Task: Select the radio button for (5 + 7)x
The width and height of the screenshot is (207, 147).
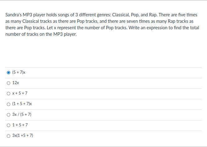Action: (x=8, y=72)
